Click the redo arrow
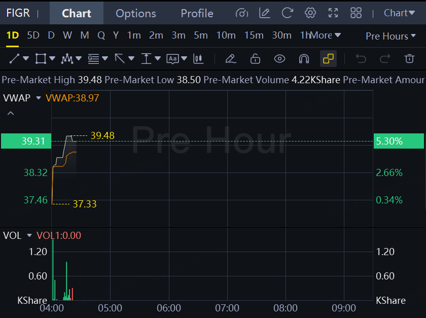This screenshot has height=318, width=426. pos(385,58)
